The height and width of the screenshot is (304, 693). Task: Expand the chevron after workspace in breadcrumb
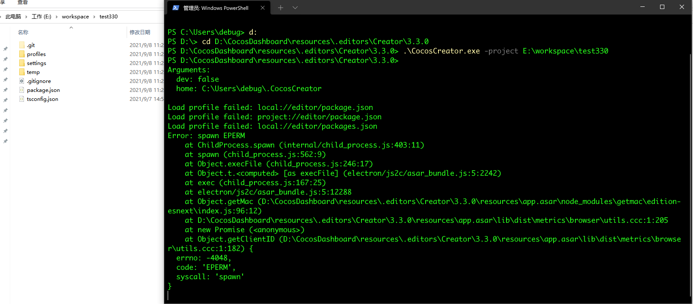(x=94, y=17)
